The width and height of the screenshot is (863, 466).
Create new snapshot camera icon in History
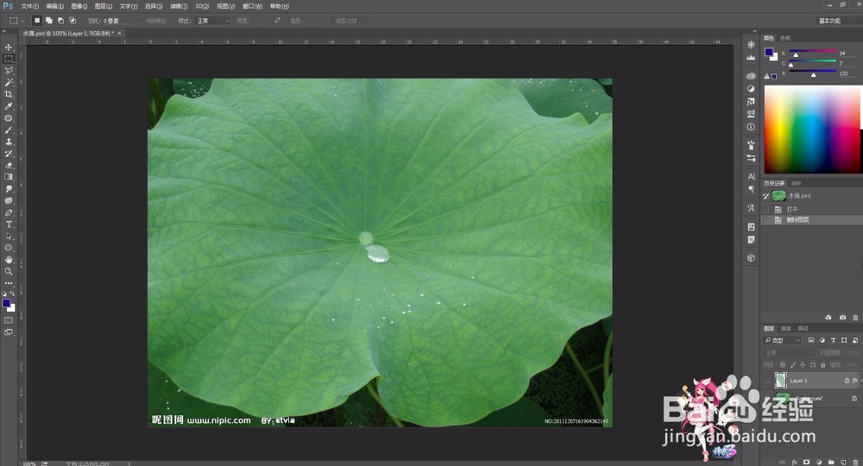tap(842, 318)
